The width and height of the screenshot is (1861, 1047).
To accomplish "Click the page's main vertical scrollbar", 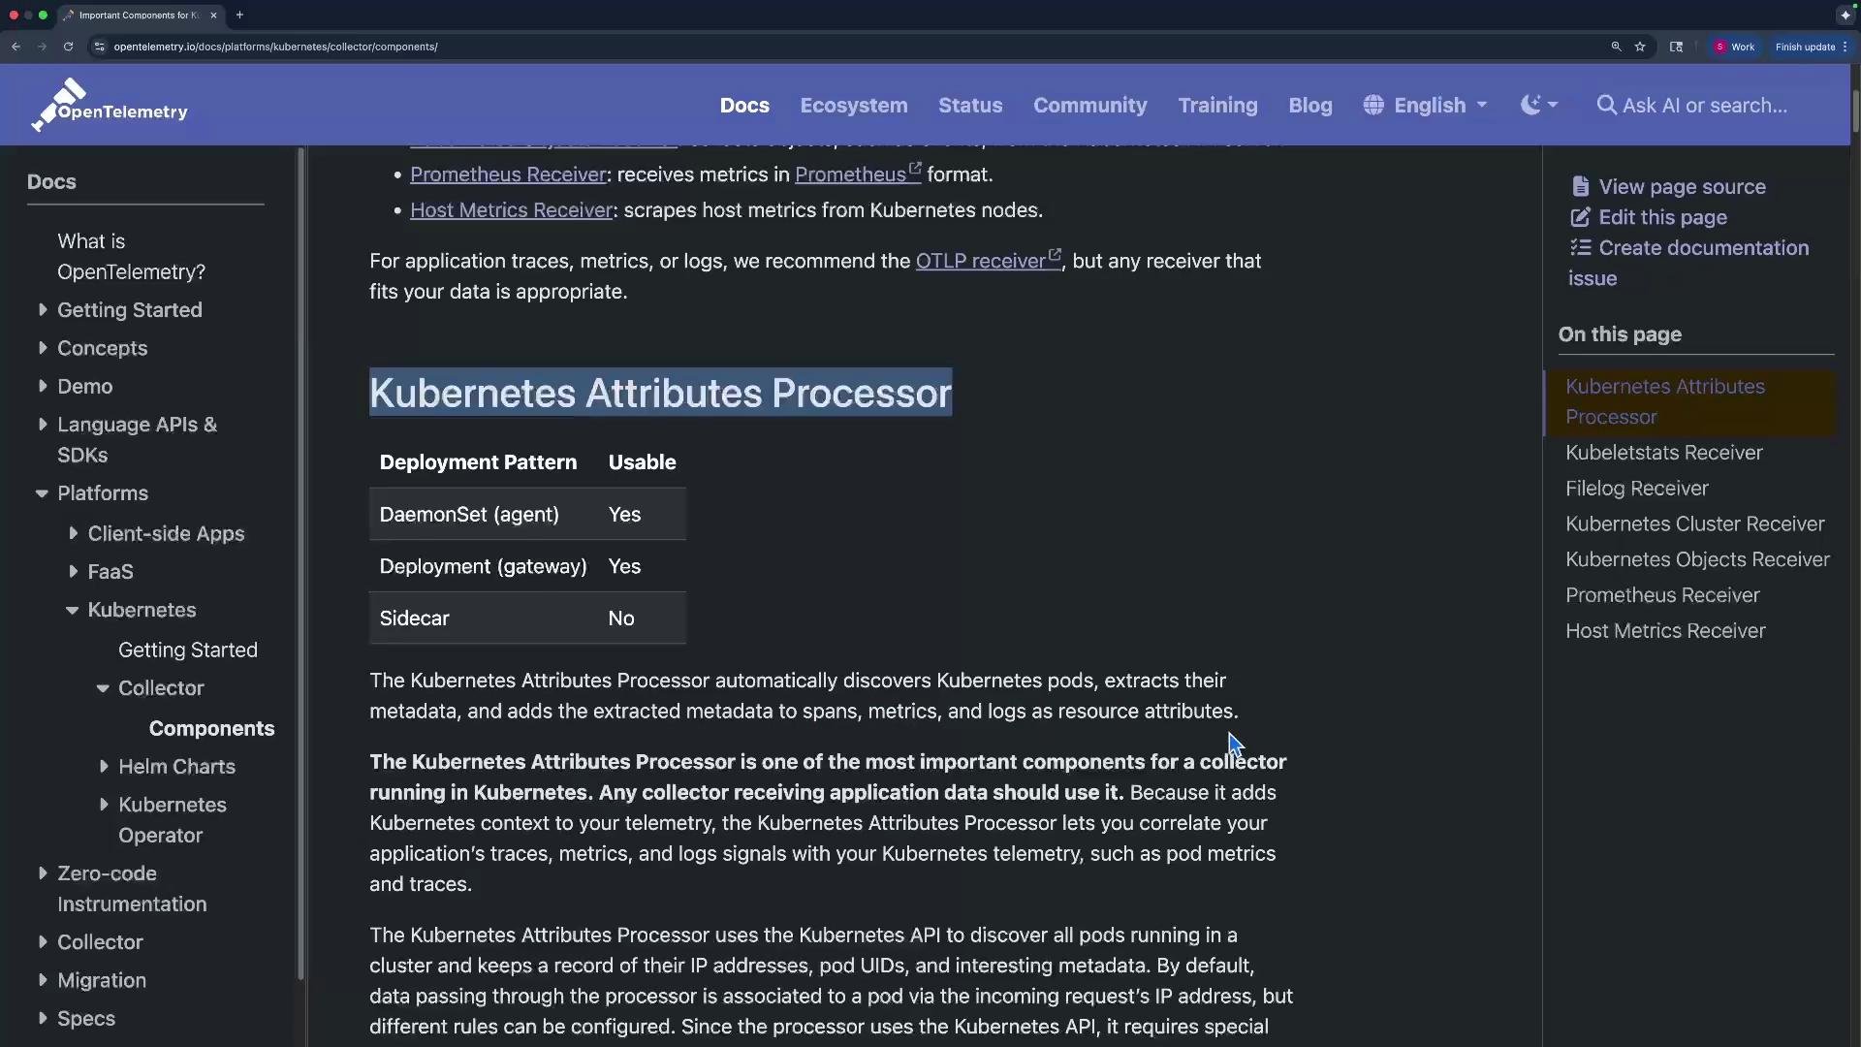I will (1855, 111).
